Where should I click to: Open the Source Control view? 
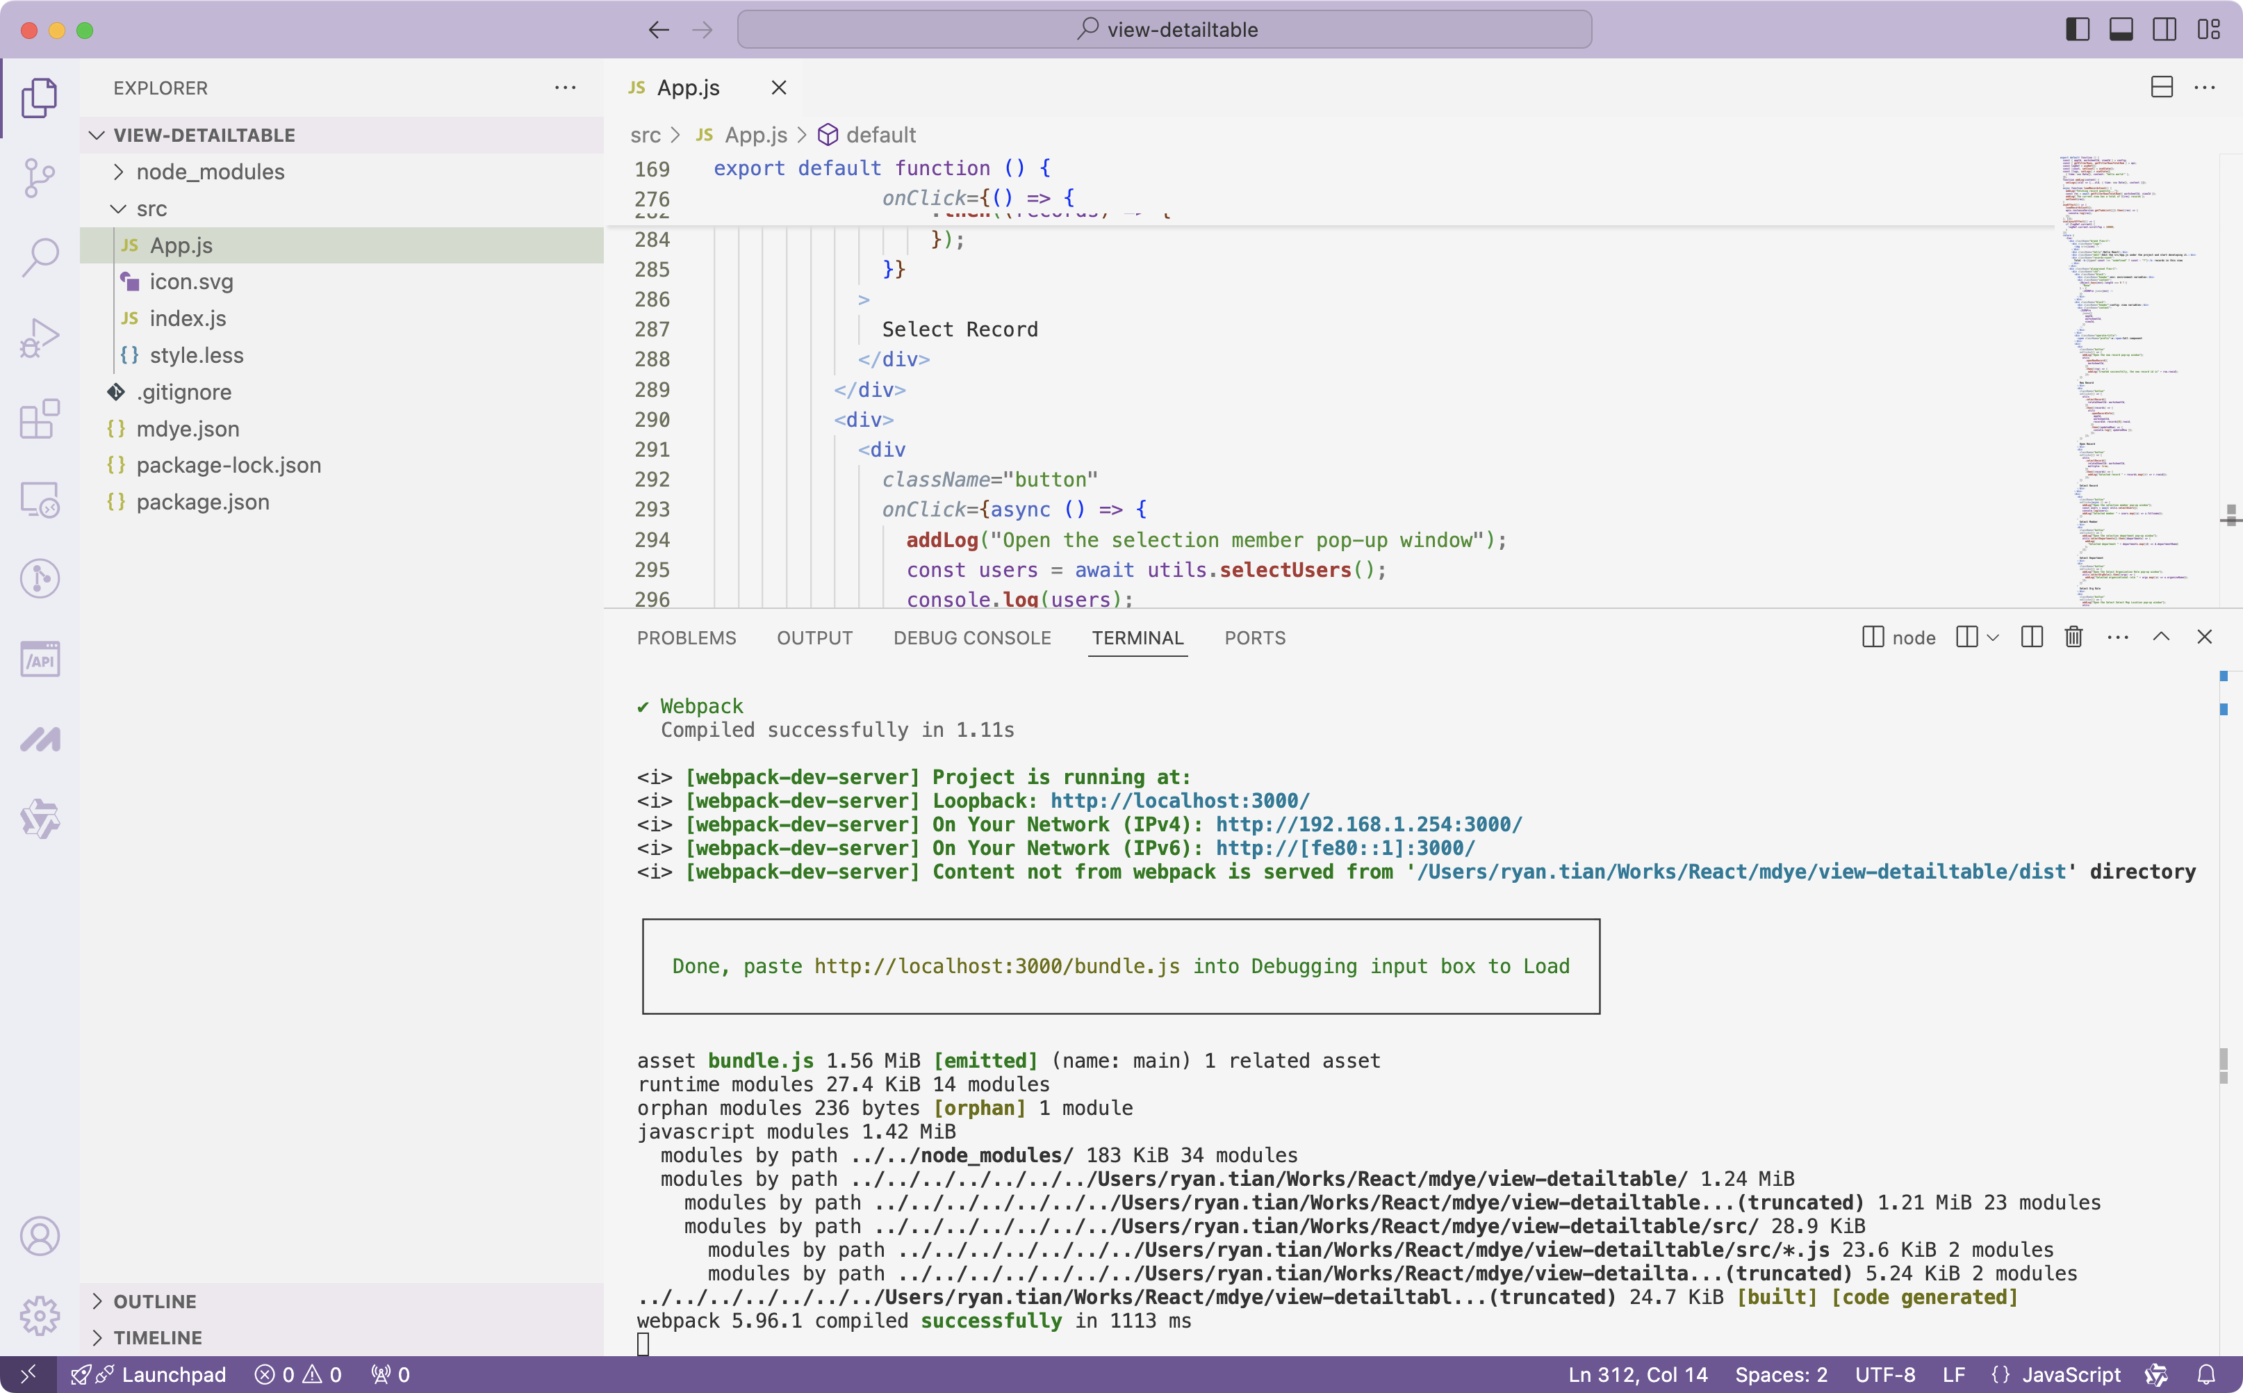(40, 177)
